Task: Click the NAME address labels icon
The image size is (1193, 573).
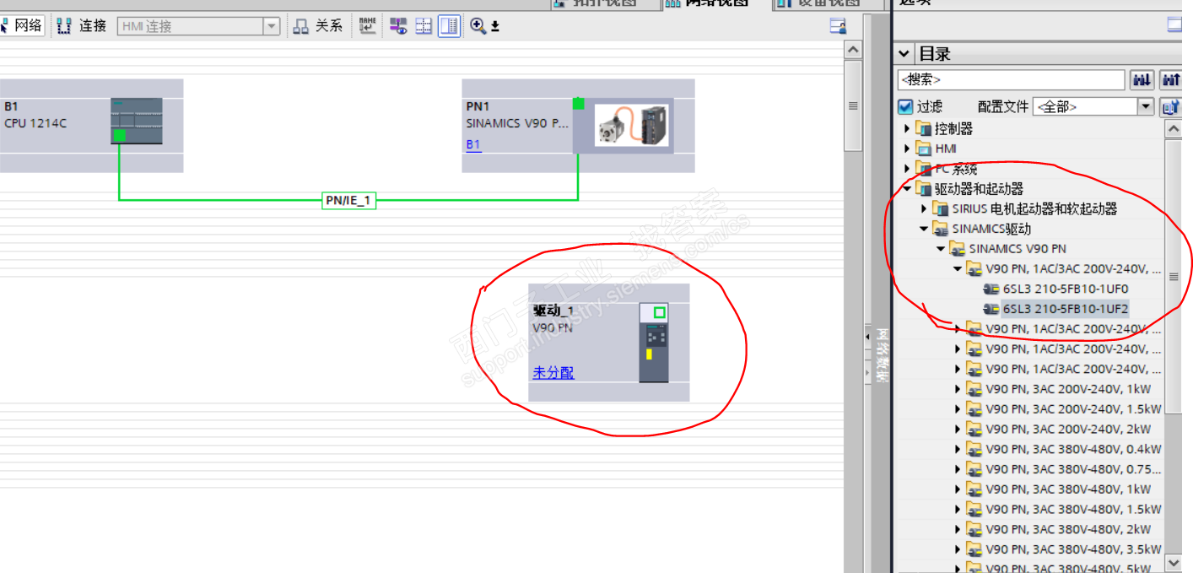Action: pyautogui.click(x=367, y=26)
